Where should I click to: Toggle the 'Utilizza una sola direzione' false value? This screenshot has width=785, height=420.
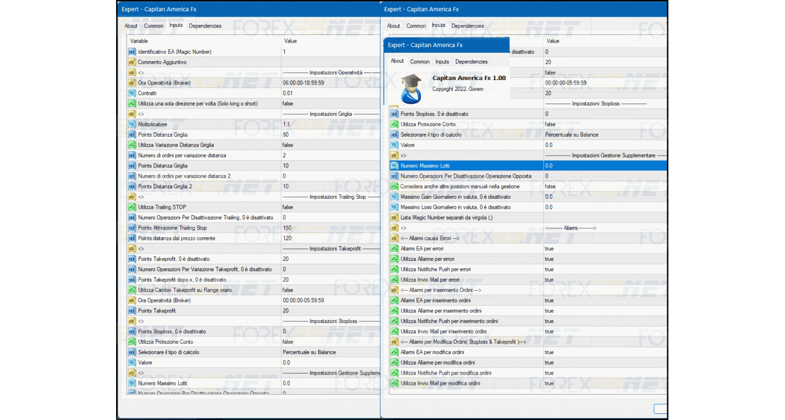(287, 104)
